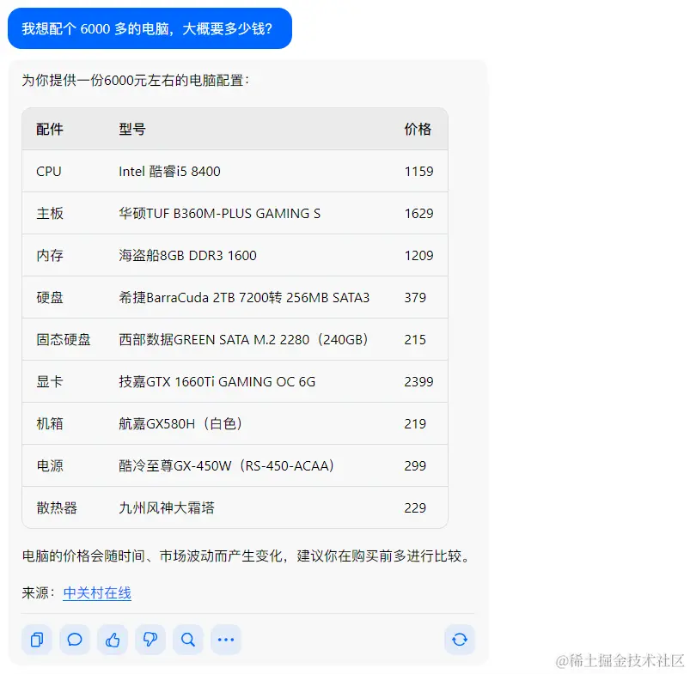Click the 配件 column header
The height and width of the screenshot is (674, 690).
click(x=50, y=130)
